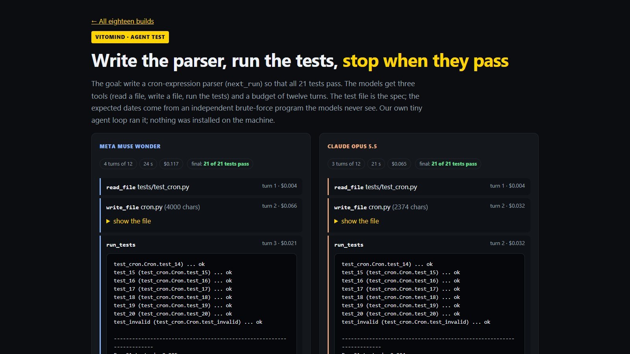The height and width of the screenshot is (354, 630).
Task: Expand 'show the file' under Meta Muse Wonder
Action: (128, 221)
